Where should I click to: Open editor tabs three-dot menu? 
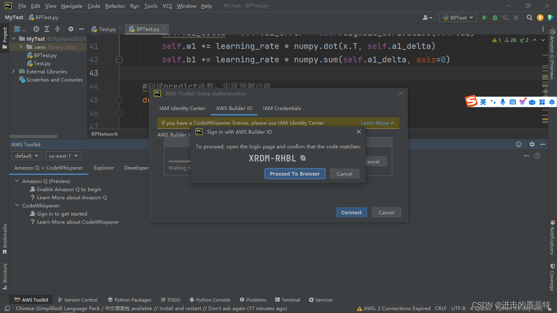click(x=543, y=29)
